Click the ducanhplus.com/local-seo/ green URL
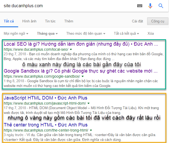Image resolution: width=169 pixels, height=143 pixels. coord(36,49)
